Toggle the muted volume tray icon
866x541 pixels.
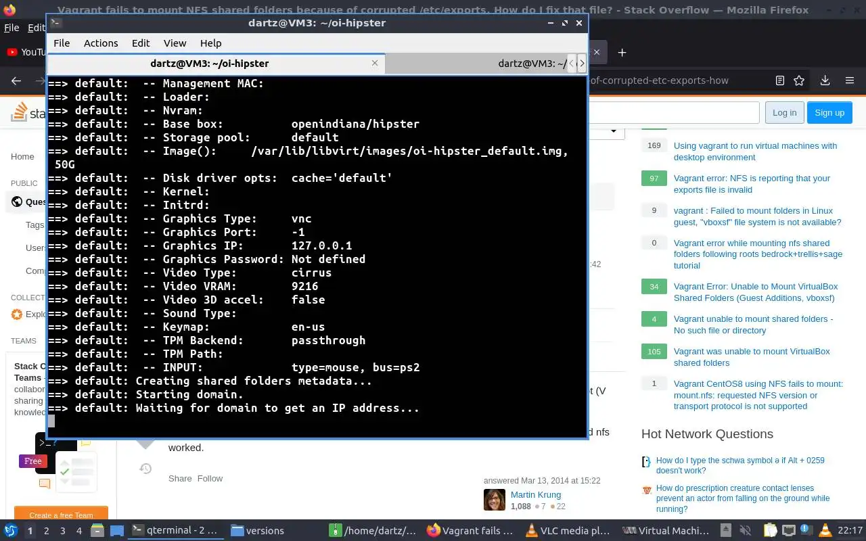point(747,531)
